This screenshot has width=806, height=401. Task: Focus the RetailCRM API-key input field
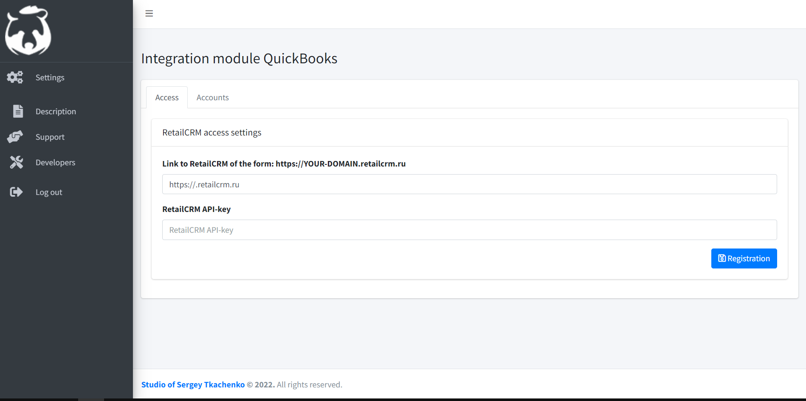coord(469,230)
